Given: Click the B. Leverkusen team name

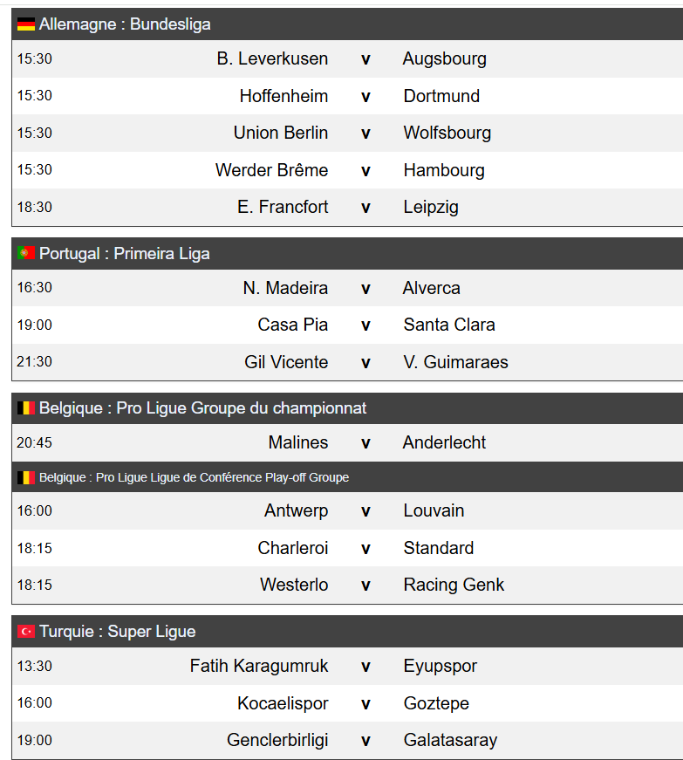Looking at the screenshot, I should click(x=272, y=59).
